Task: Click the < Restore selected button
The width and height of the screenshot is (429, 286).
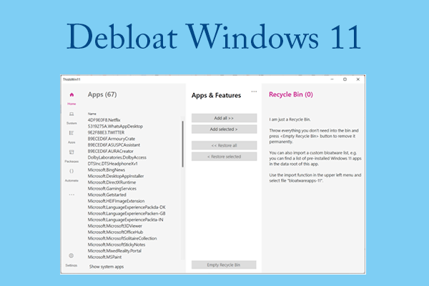Action: pyautogui.click(x=224, y=157)
